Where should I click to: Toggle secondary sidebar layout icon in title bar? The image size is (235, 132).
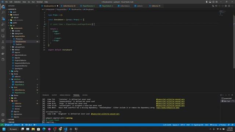[x=213, y=2]
